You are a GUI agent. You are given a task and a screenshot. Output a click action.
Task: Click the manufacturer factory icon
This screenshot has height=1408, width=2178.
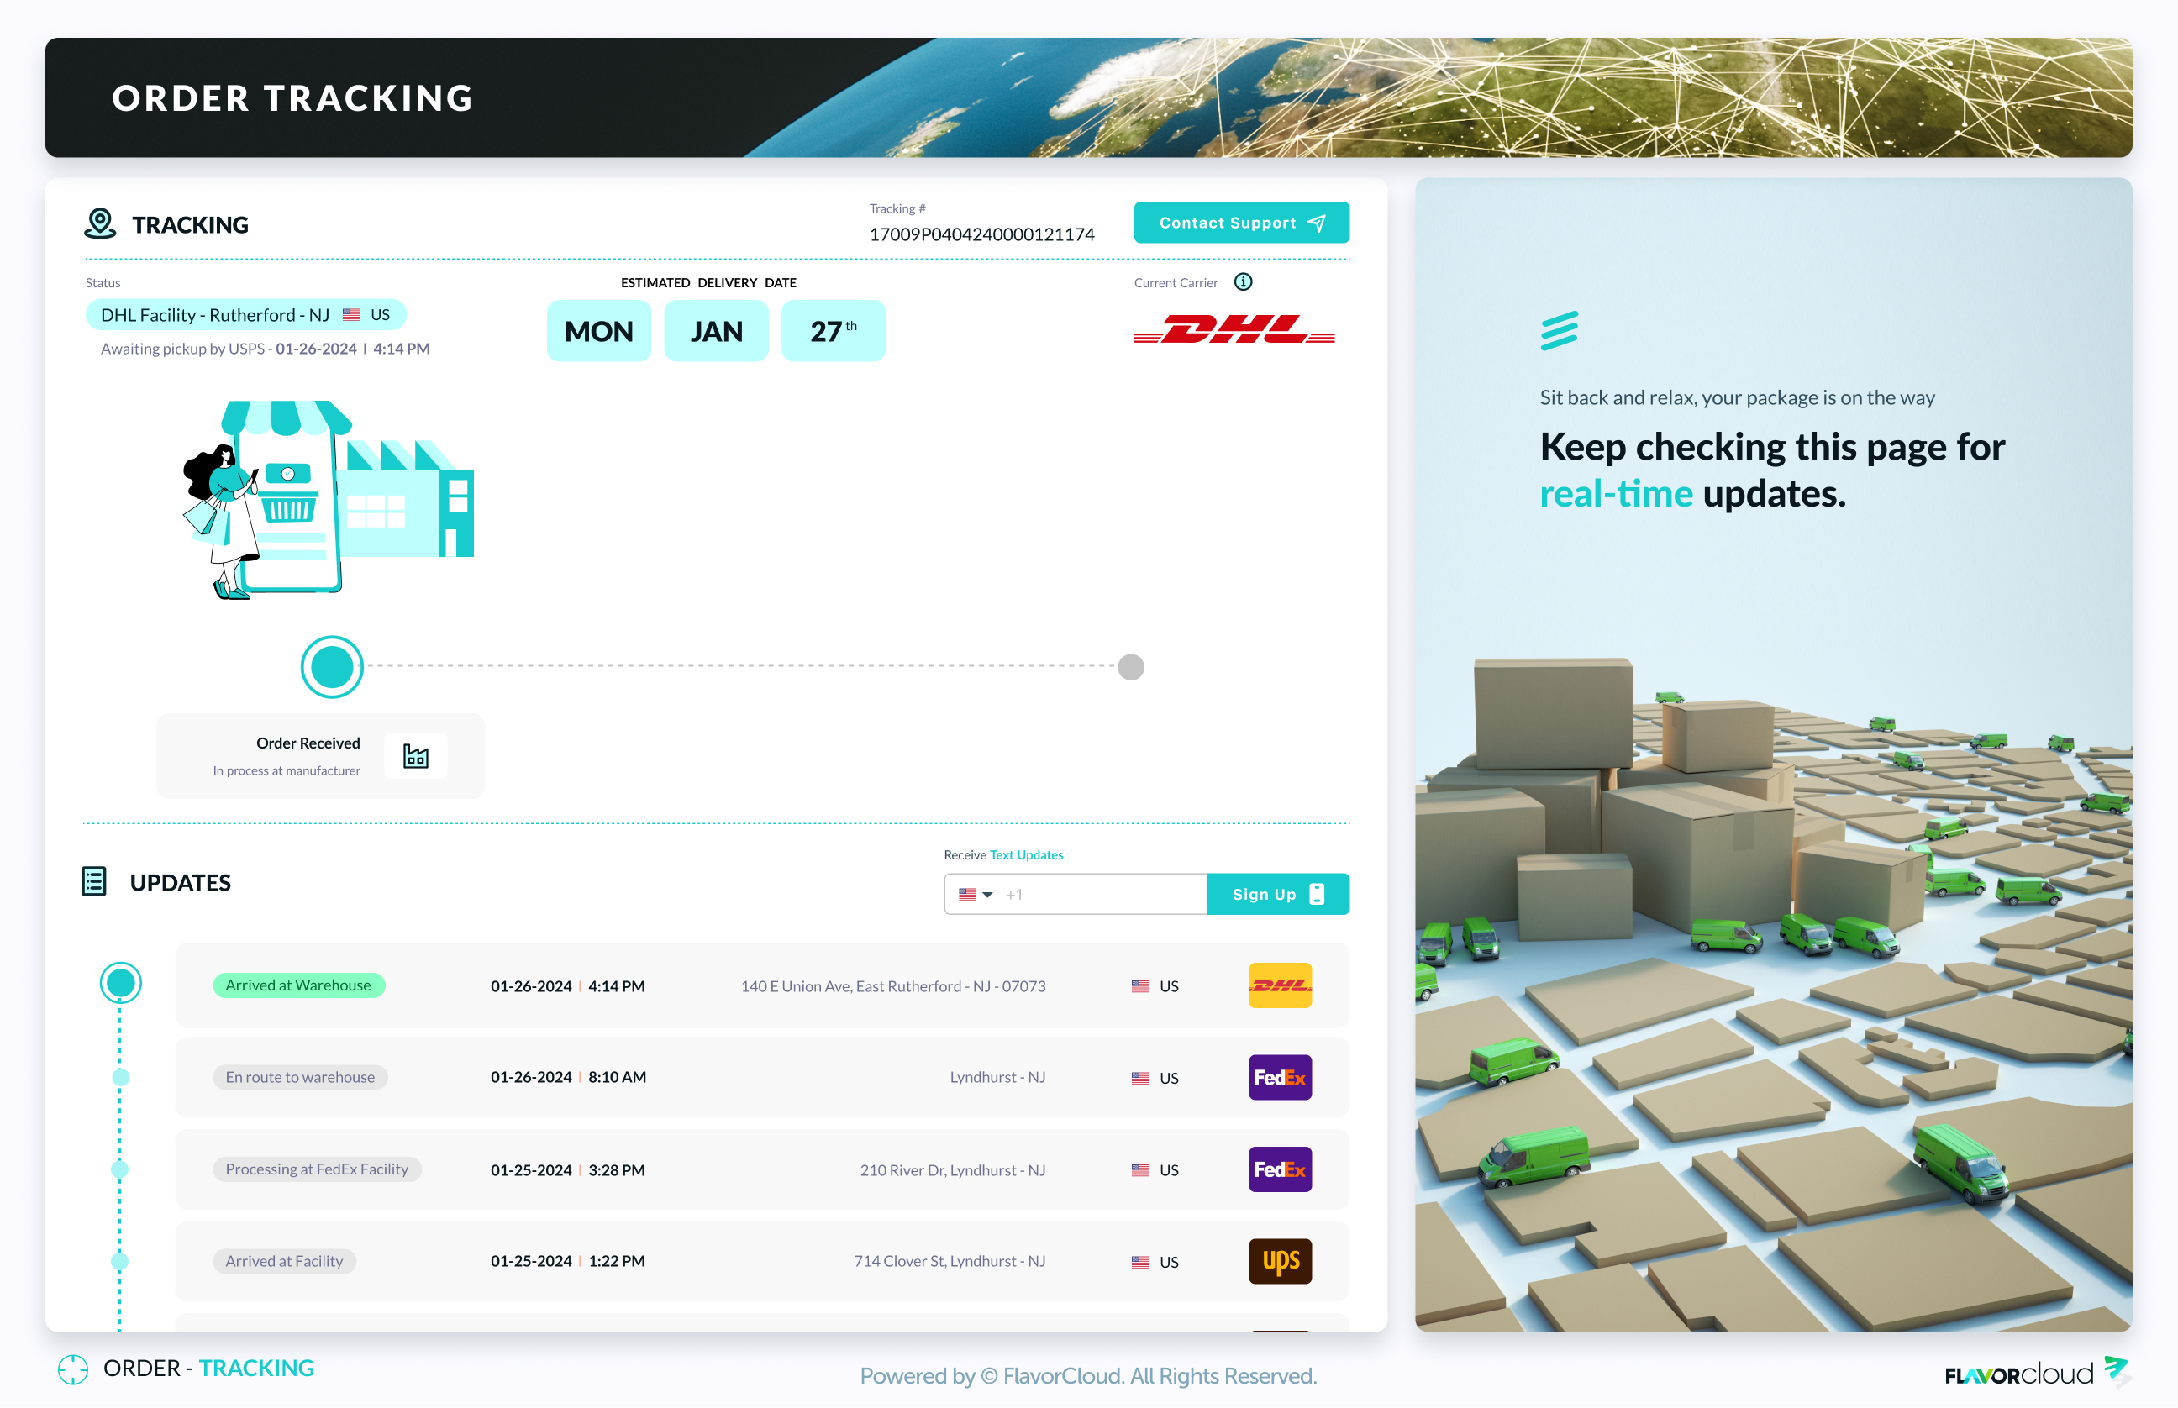click(415, 756)
